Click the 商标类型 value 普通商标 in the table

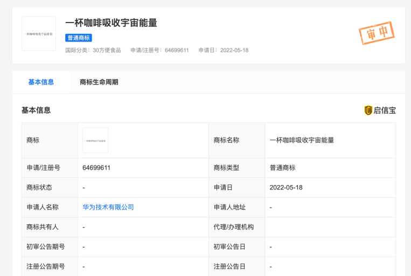pyautogui.click(x=282, y=168)
